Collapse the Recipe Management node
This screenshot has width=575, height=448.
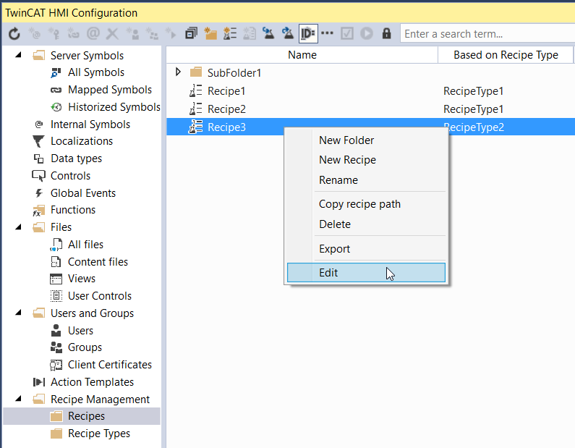18,399
